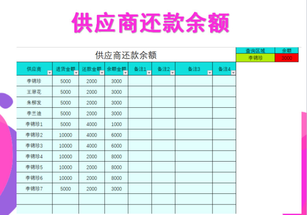Click 进货金额 value 5000 in 王翠花 row
The image size is (307, 215).
[x=66, y=92]
